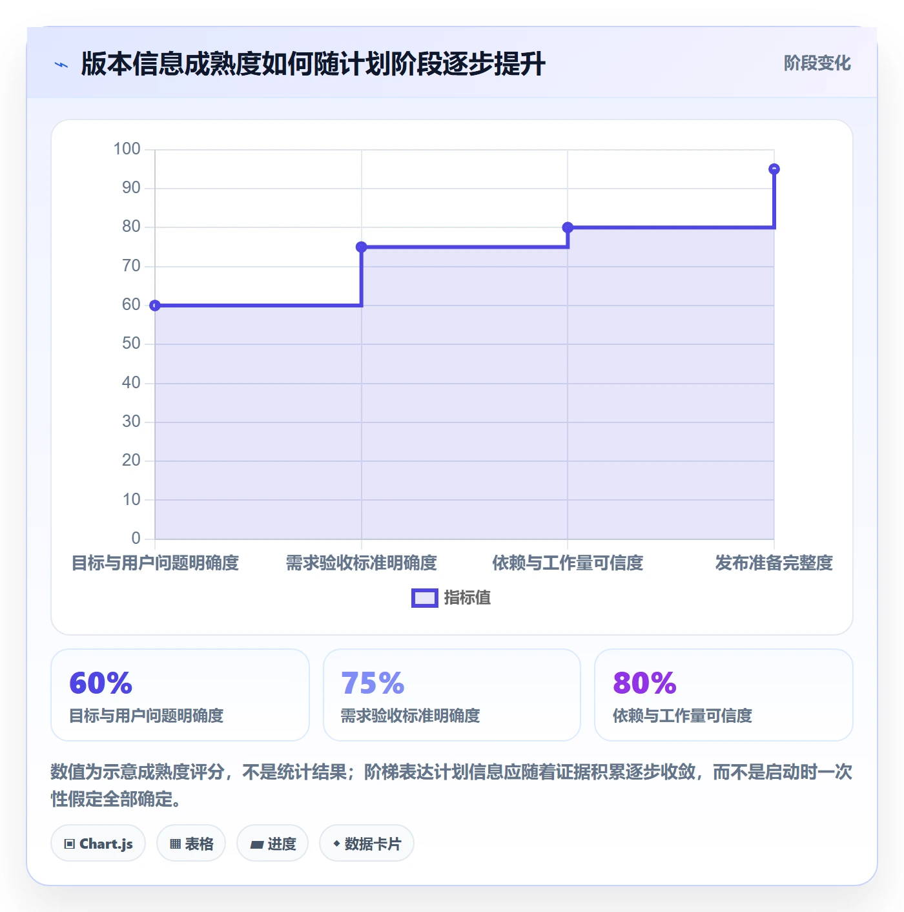Screen dimensions: 904x912
Task: Click the data point at value 95
Action: (x=774, y=169)
